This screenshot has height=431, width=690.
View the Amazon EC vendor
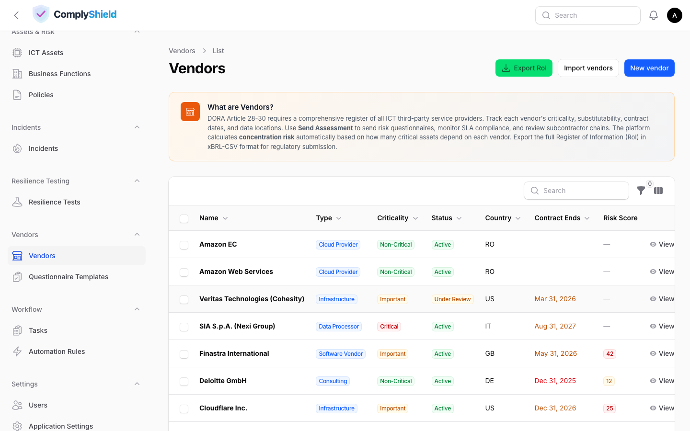[x=662, y=244]
